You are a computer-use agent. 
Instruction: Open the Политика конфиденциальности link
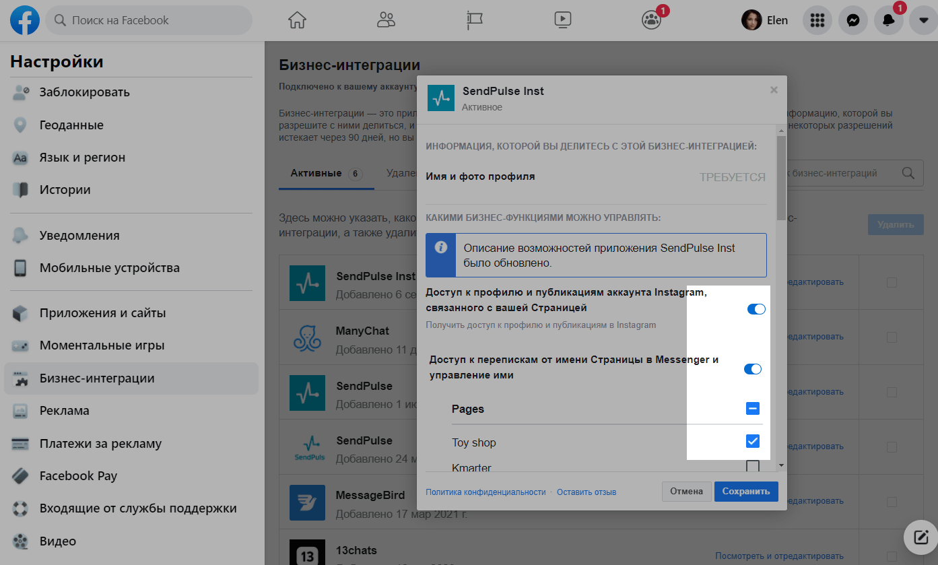coord(485,492)
